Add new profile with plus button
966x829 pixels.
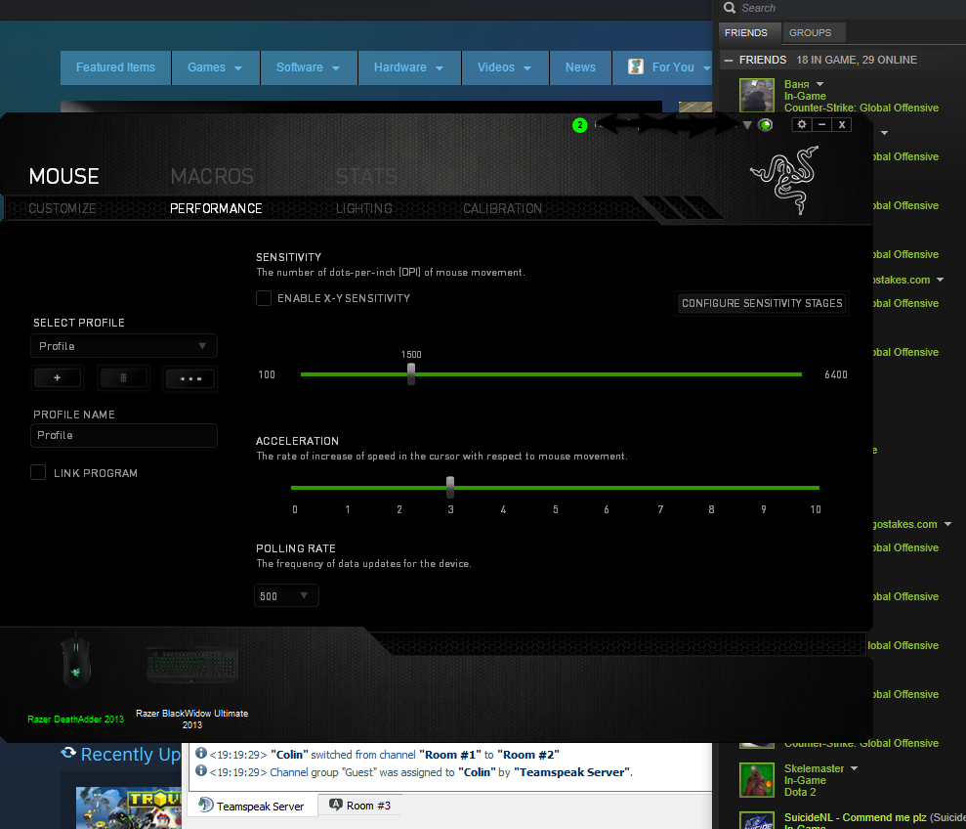pos(58,377)
